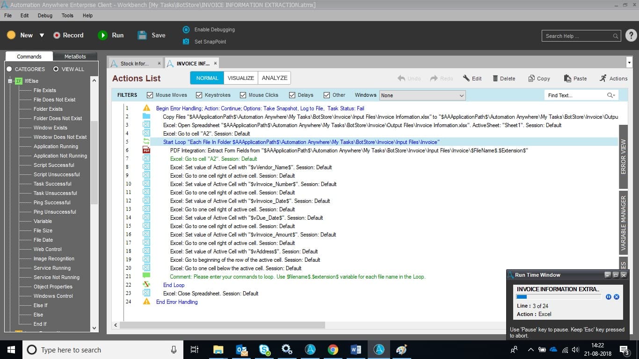The width and height of the screenshot is (639, 359).
Task: Save the task with the disk icon
Action: click(x=142, y=35)
